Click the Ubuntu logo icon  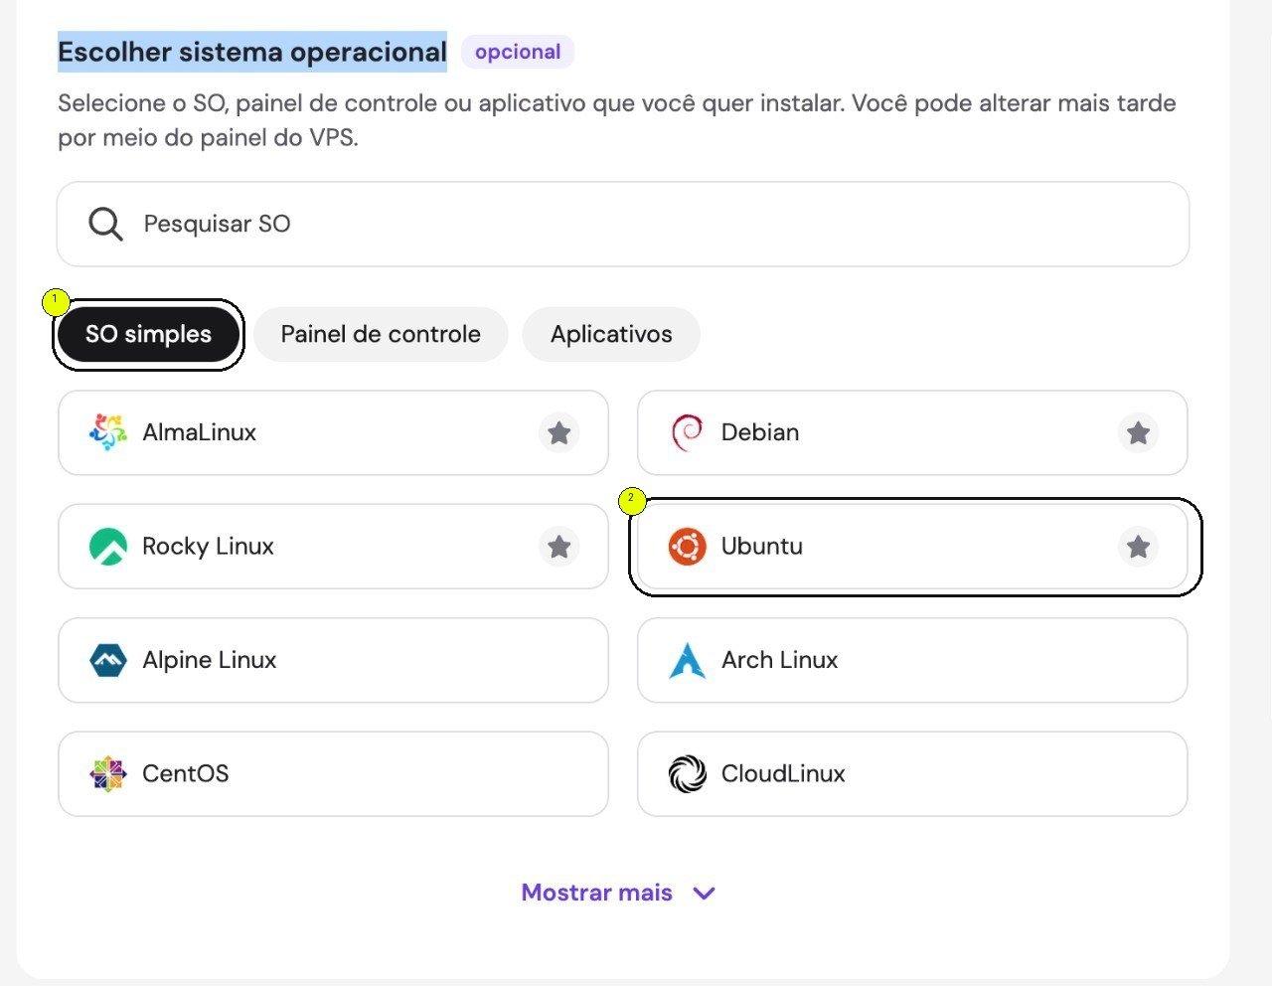[687, 547]
